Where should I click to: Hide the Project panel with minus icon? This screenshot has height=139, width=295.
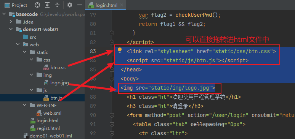click(80, 5)
